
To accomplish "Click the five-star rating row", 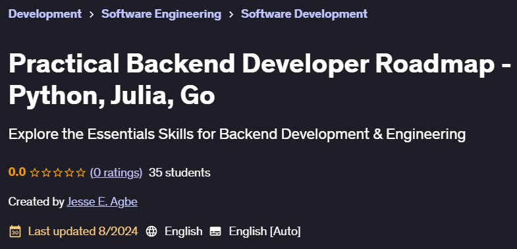I will click(58, 173).
